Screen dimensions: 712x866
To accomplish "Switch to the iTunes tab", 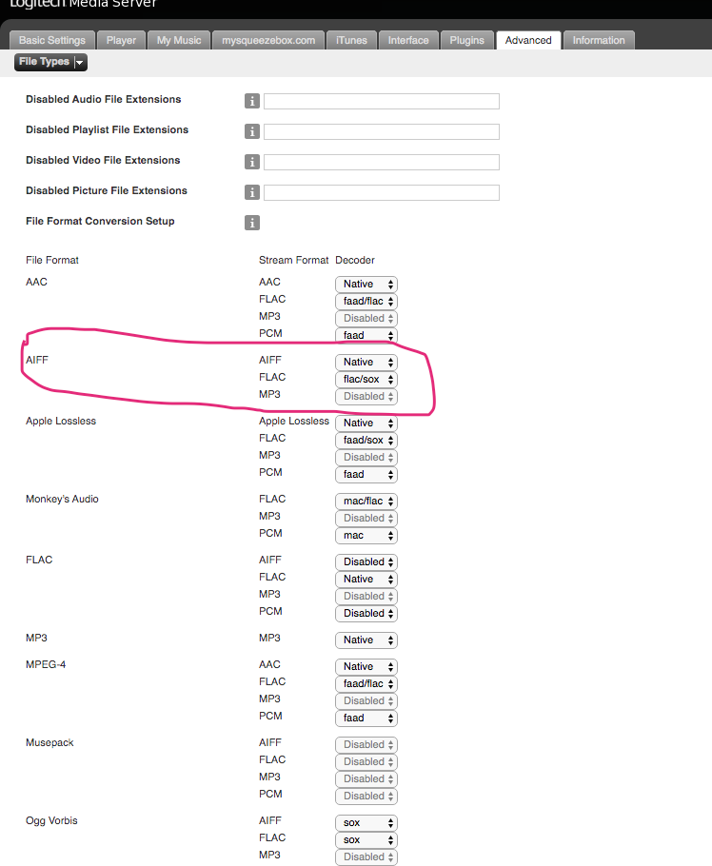I will tap(351, 40).
